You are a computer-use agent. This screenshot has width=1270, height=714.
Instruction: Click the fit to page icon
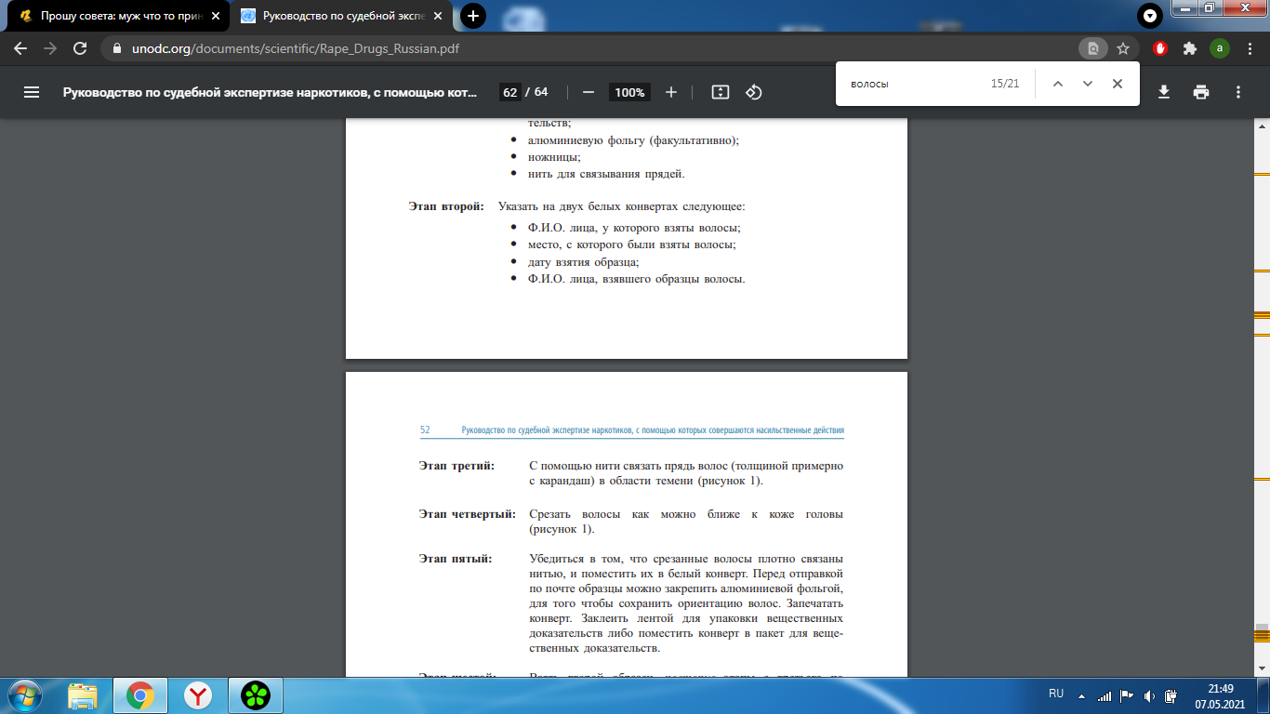click(720, 92)
